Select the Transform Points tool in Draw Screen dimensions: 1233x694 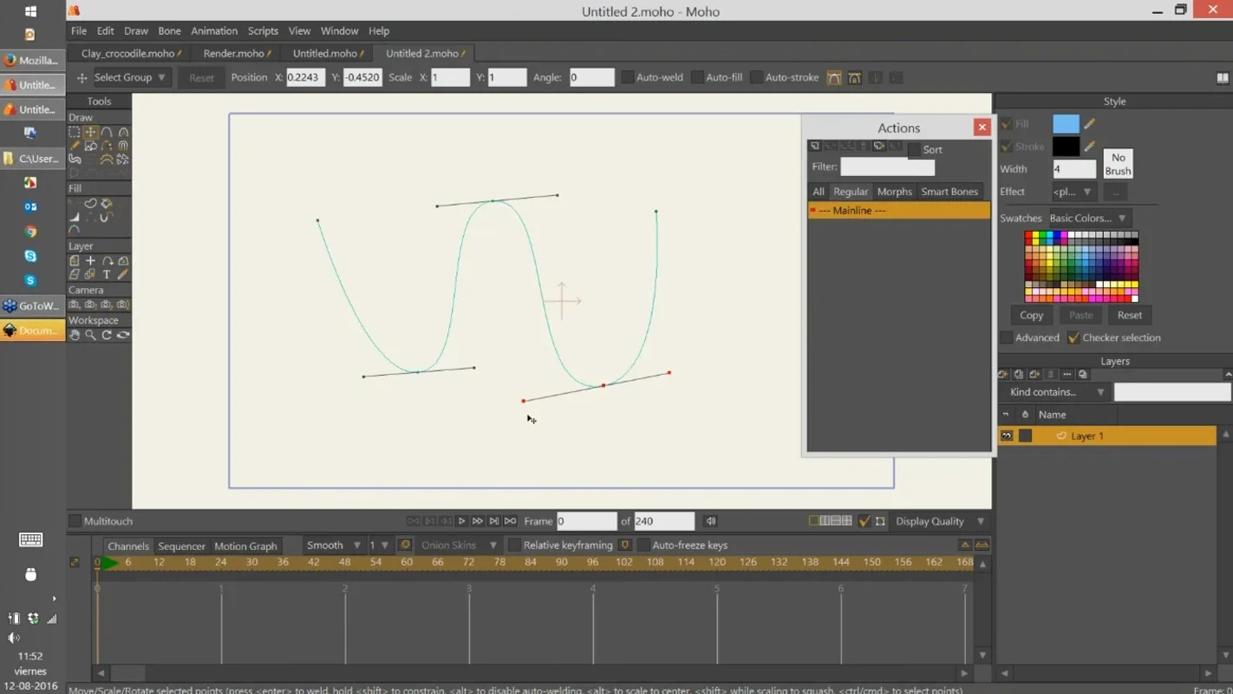[x=90, y=133]
